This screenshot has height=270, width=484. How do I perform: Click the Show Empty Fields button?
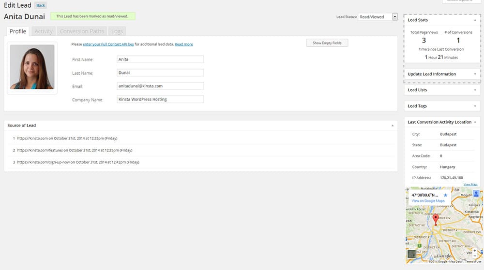tap(327, 43)
